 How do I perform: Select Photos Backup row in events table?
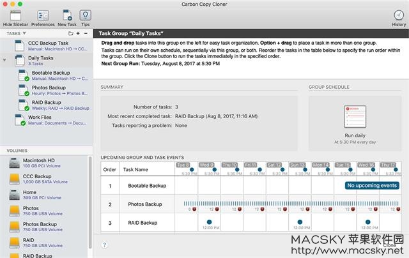(251, 204)
